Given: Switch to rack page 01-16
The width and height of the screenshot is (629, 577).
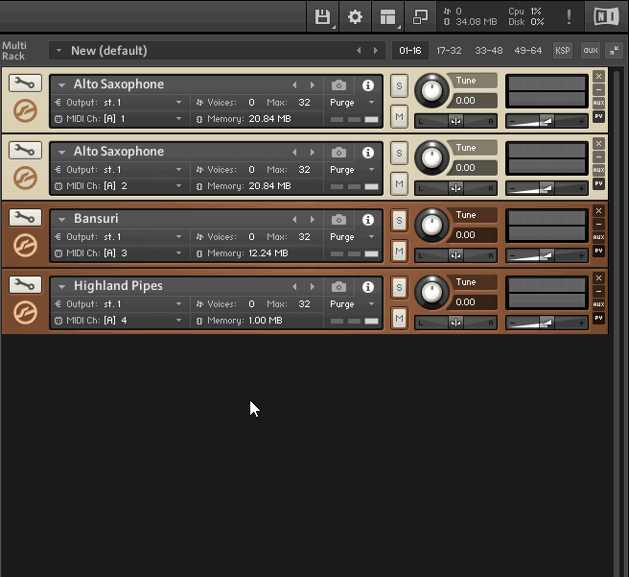Looking at the screenshot, I should pos(410,51).
